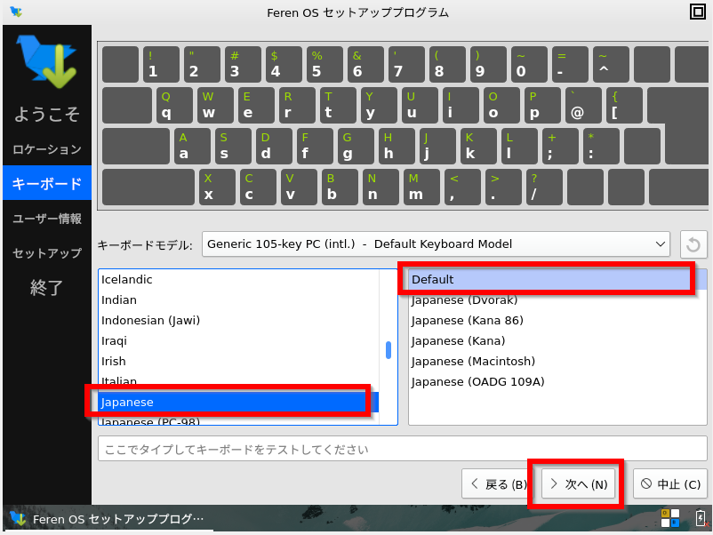This screenshot has height=535, width=713.
Task: Click the colon asterisk key on preview
Action: point(601,146)
